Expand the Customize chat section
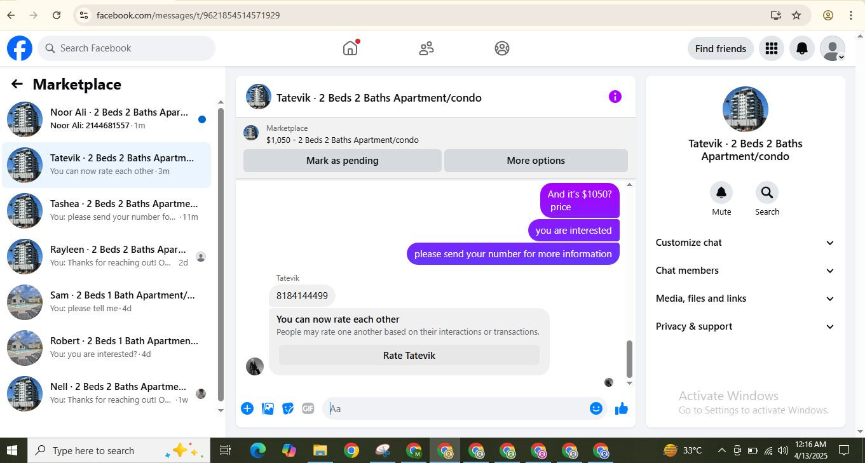The image size is (865, 463). [x=745, y=243]
